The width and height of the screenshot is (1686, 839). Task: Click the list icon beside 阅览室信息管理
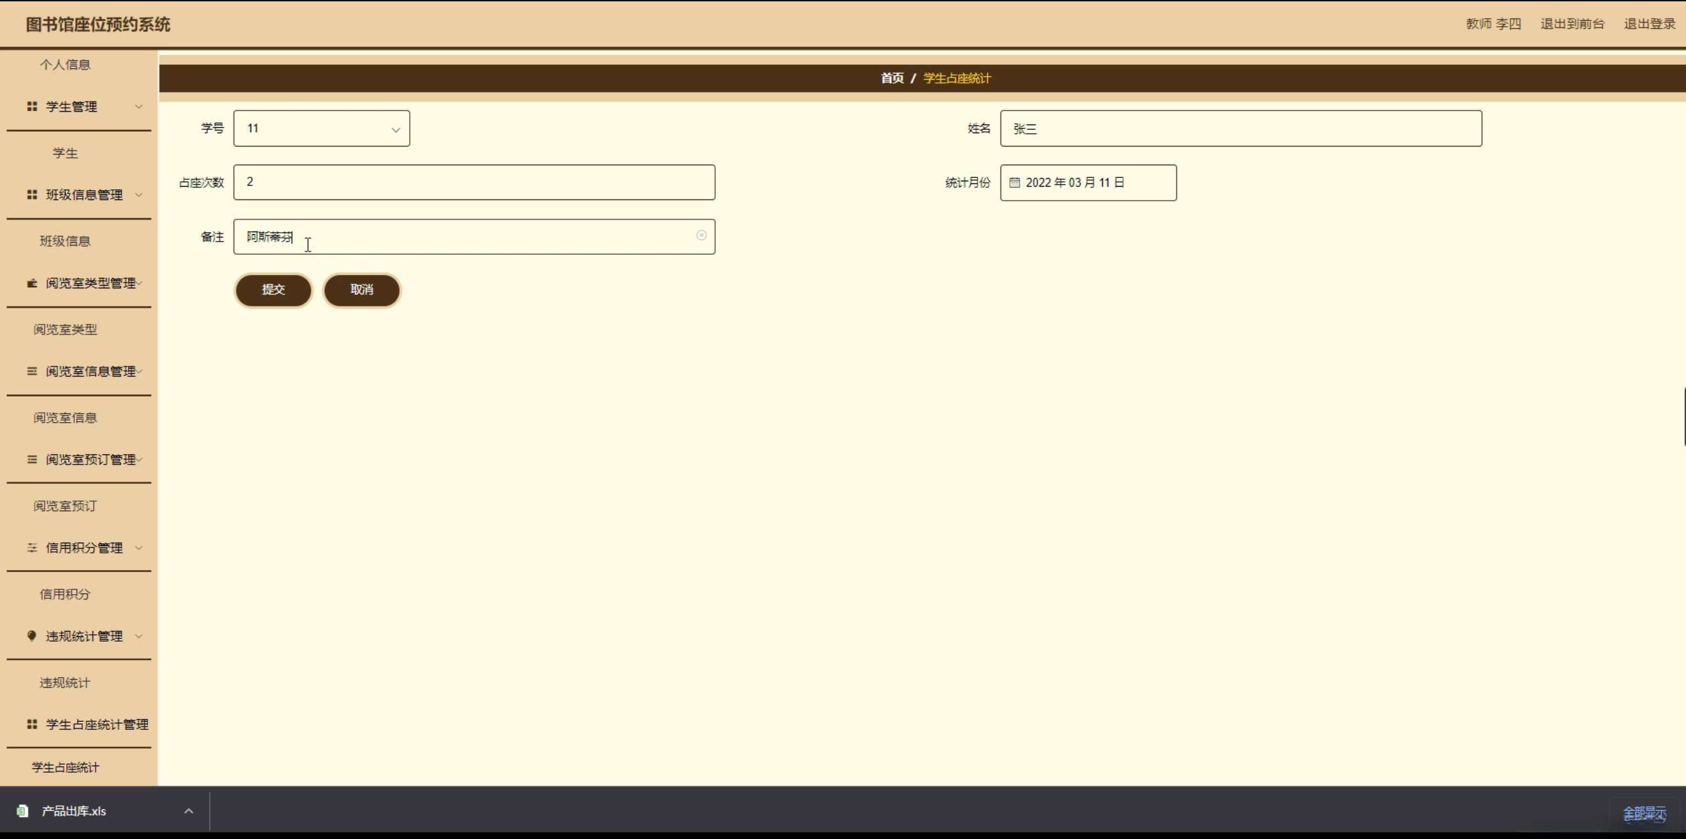(31, 371)
